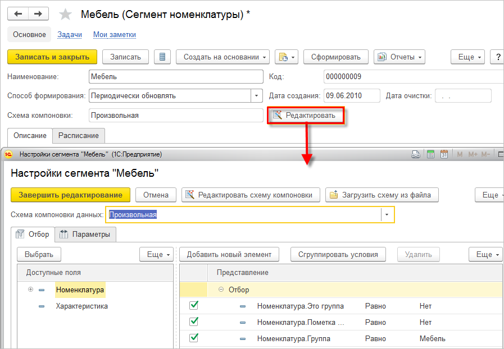This screenshot has height=349, width=504.
Task: Toggle the Номенклатура.Пометка filter checkbox
Action: (194, 322)
